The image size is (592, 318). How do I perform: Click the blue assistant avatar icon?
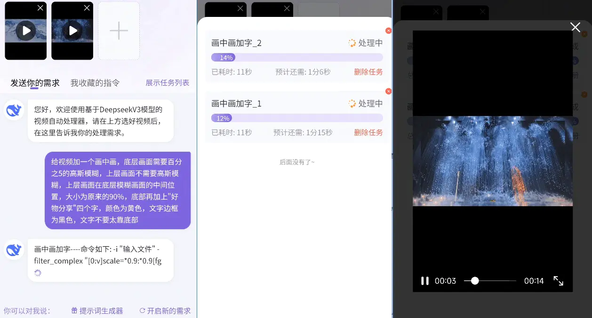click(14, 110)
